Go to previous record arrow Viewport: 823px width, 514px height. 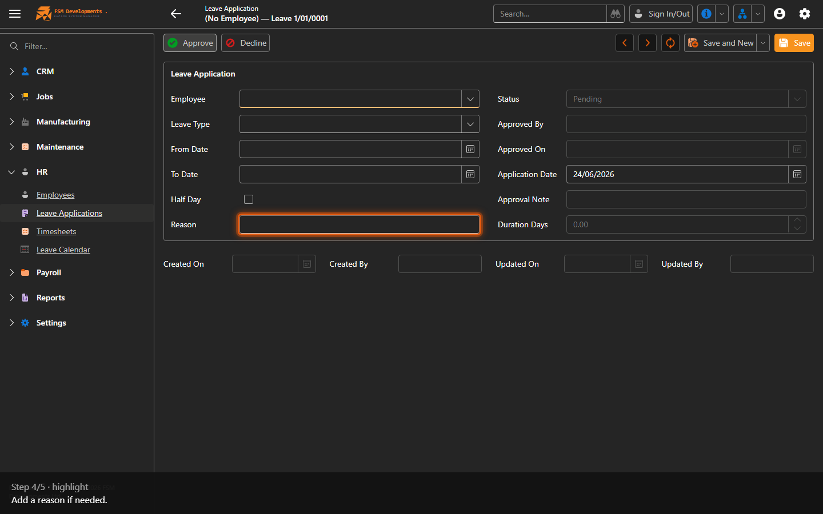click(x=625, y=43)
